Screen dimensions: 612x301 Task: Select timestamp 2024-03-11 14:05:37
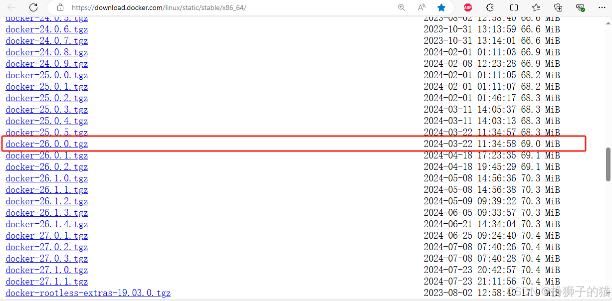click(470, 110)
